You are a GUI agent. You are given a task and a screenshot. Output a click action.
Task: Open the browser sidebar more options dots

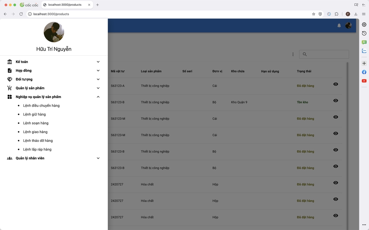(x=364, y=225)
